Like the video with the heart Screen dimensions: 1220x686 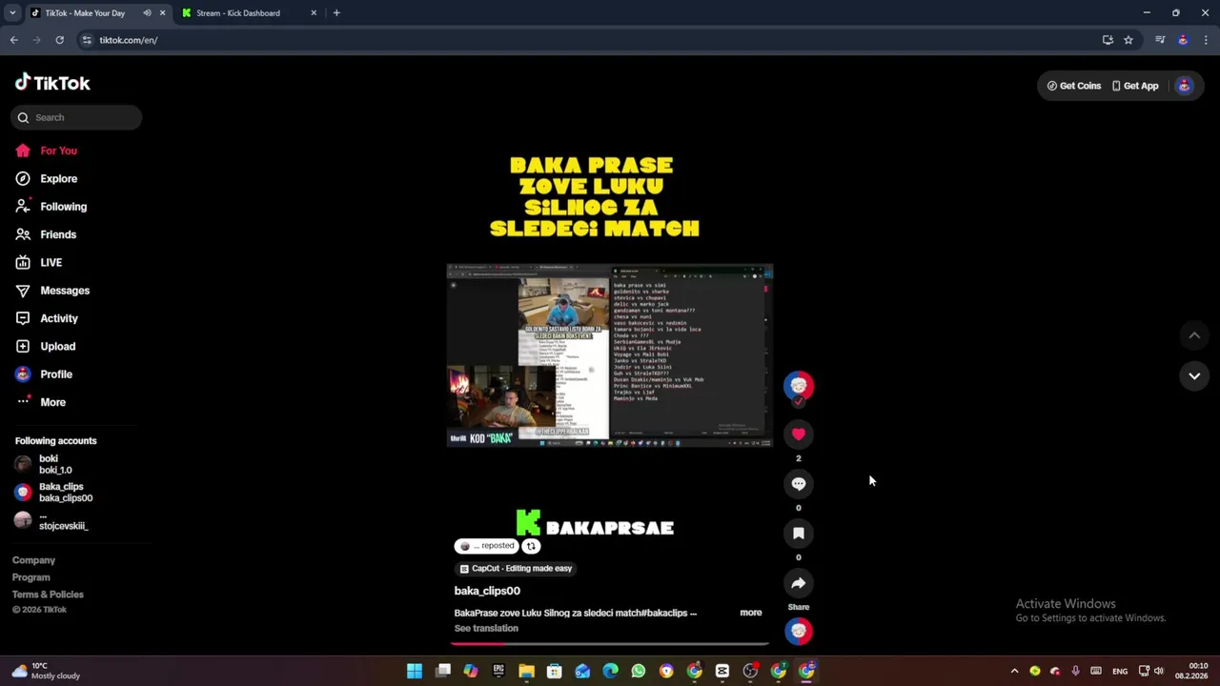[799, 434]
